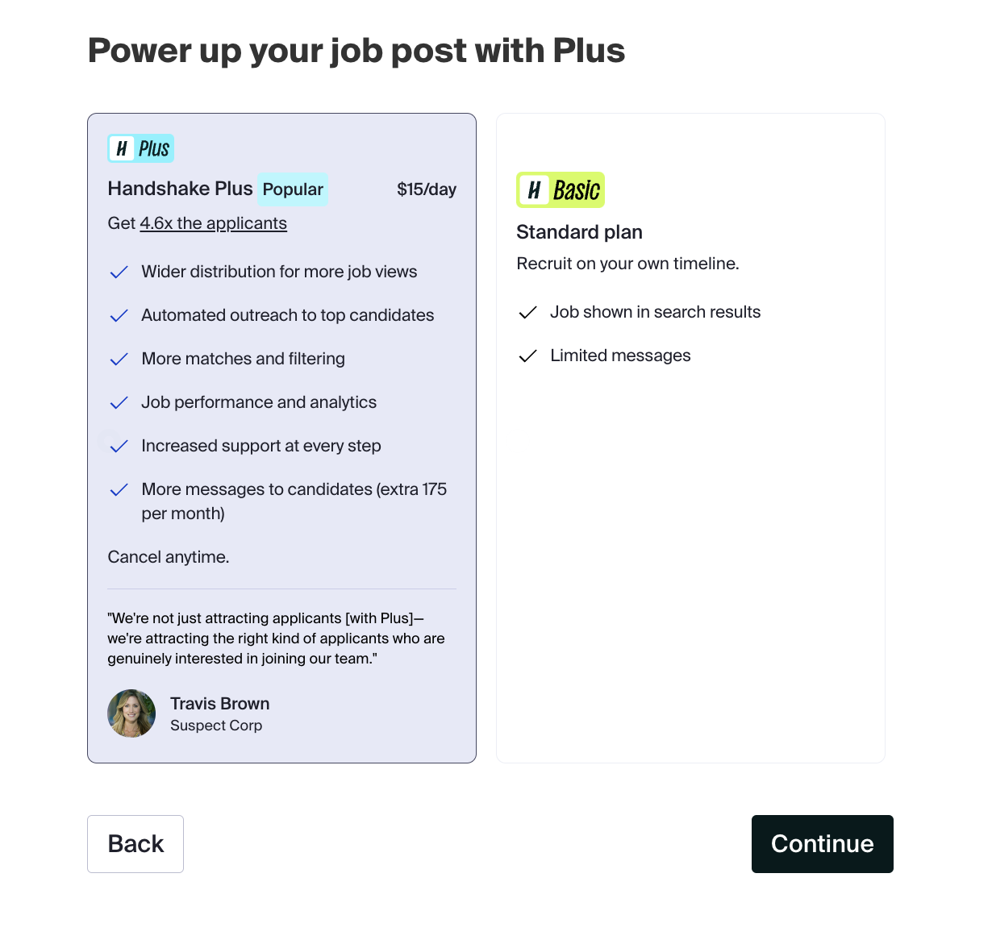Click the Handshake H icon in the Basic badge
The width and height of the screenshot is (992, 940).
(536, 190)
